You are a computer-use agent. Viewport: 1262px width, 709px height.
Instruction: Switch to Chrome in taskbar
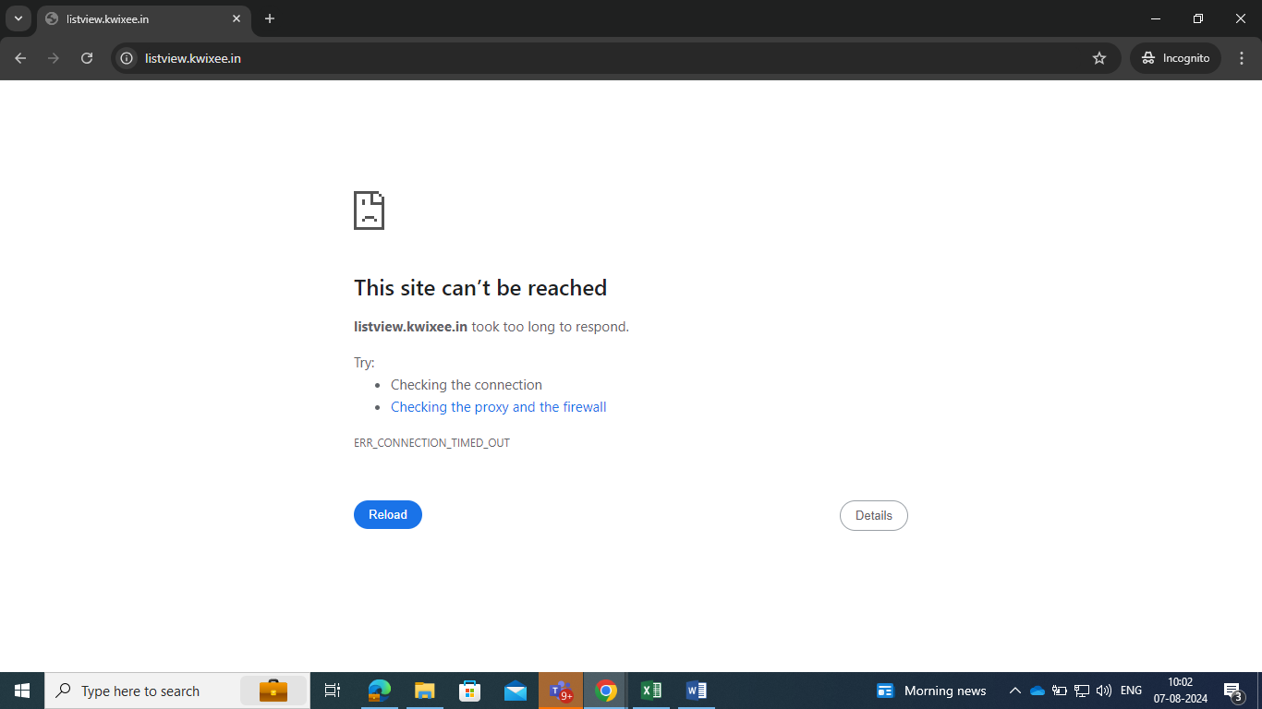(x=606, y=691)
